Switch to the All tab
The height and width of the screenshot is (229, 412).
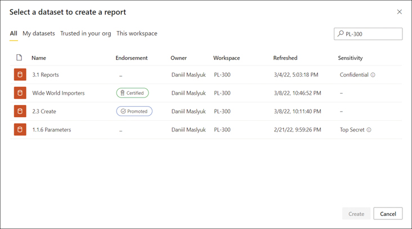click(x=14, y=33)
